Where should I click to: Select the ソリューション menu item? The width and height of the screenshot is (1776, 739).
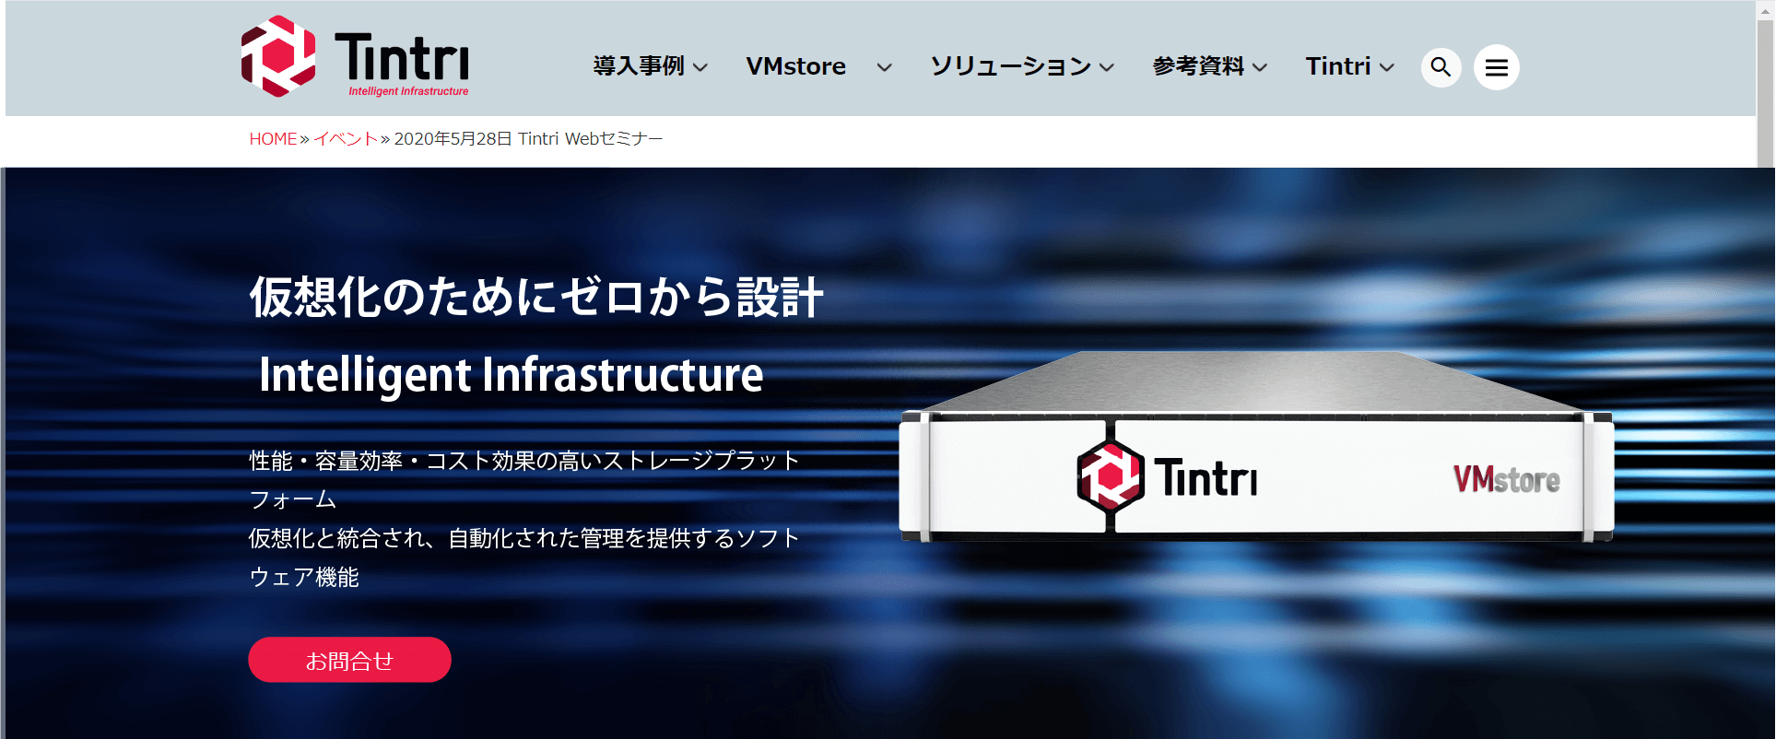coord(1010,66)
